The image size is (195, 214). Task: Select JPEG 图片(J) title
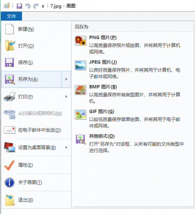(103, 62)
